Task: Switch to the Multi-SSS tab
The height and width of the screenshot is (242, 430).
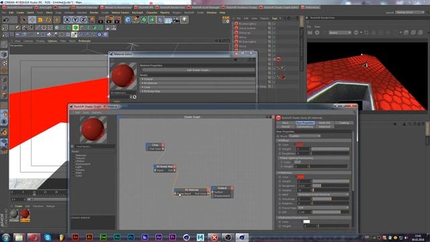Action: click(x=325, y=122)
